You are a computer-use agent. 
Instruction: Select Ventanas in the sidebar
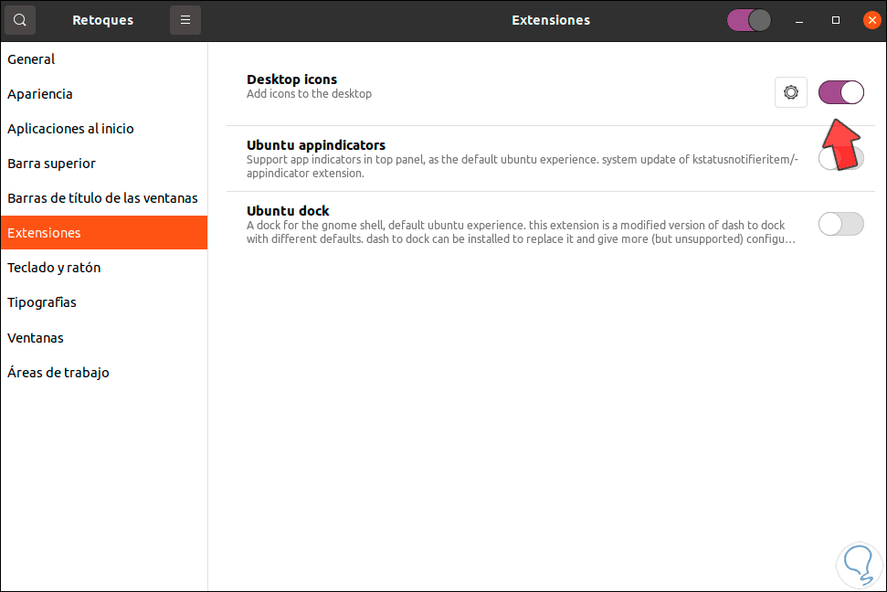click(x=35, y=337)
